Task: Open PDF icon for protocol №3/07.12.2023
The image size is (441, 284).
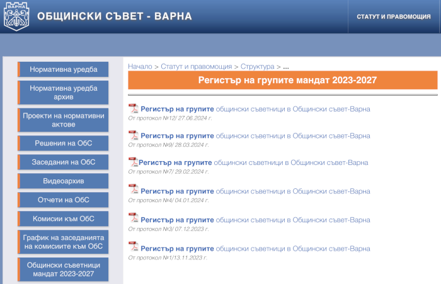Action: [x=134, y=218]
